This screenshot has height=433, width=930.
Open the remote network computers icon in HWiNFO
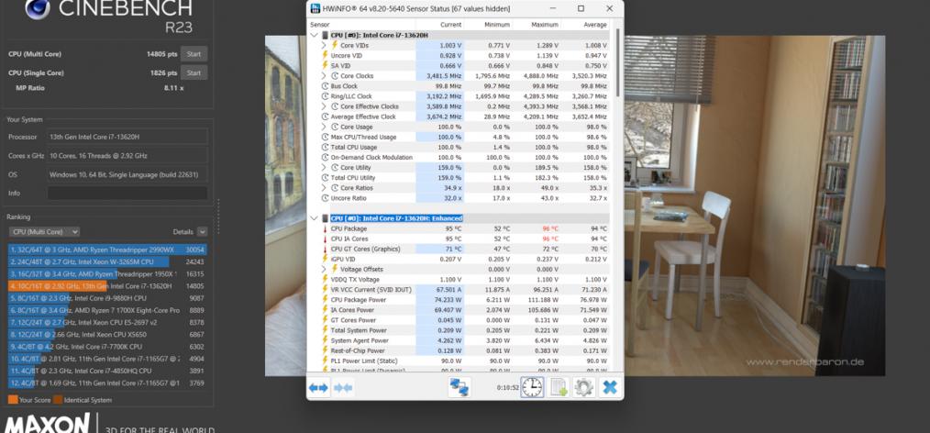pyautogui.click(x=459, y=387)
